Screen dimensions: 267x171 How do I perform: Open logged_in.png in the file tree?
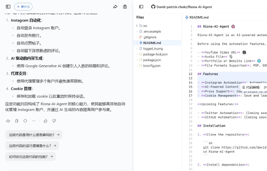[x=153, y=48]
